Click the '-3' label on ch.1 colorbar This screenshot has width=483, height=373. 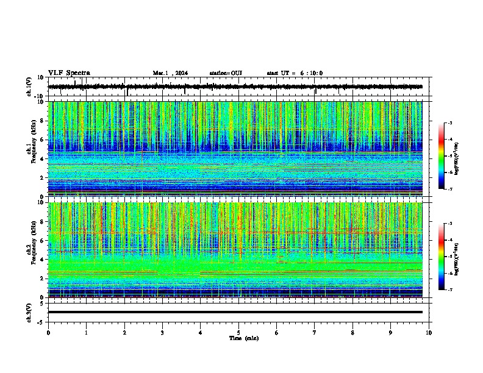(x=450, y=123)
